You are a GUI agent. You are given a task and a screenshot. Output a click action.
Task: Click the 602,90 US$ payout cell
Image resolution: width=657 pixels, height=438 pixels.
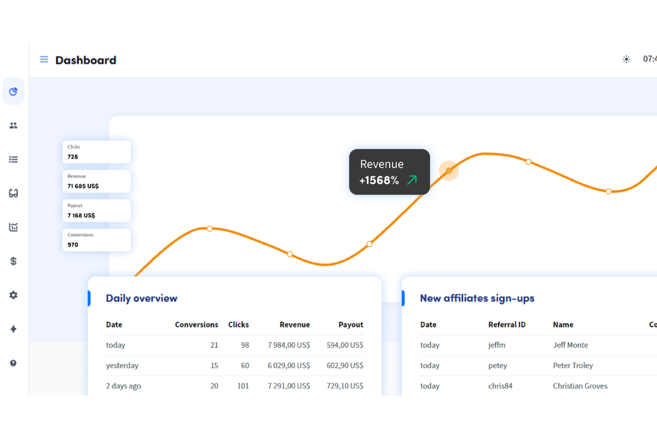(345, 365)
